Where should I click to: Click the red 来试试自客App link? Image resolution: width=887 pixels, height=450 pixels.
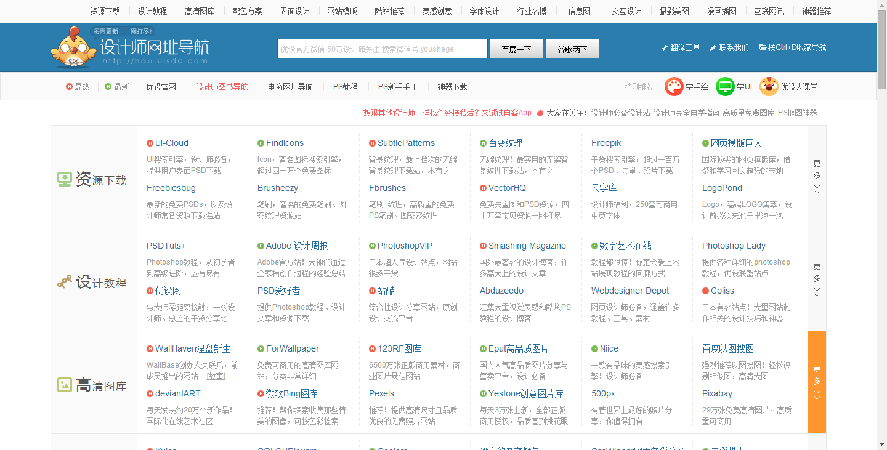coord(507,113)
